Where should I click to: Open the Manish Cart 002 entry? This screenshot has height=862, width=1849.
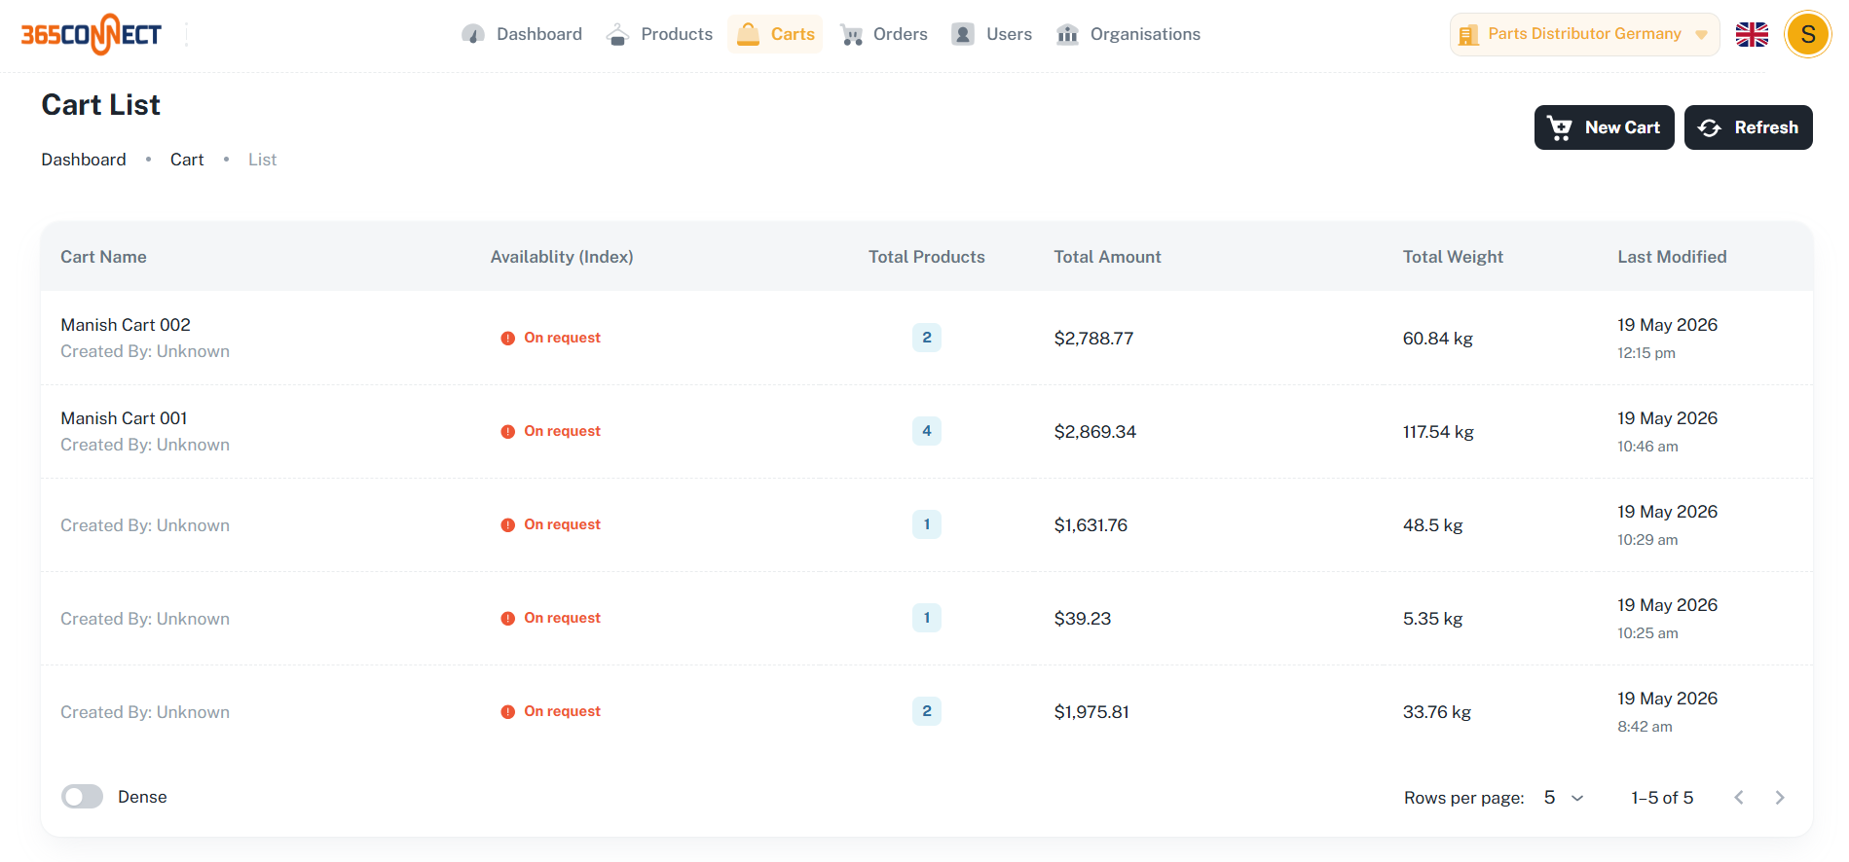click(126, 325)
